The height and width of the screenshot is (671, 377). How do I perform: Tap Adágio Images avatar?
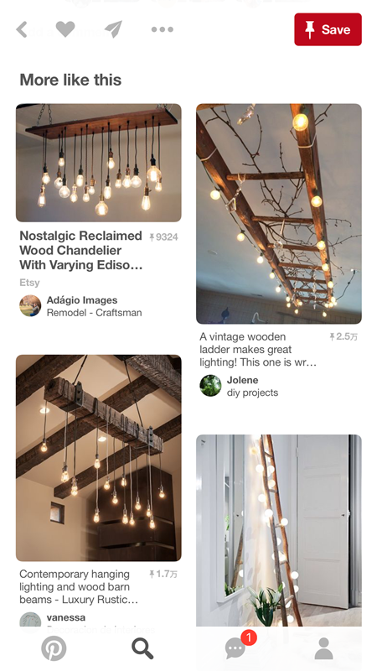(x=30, y=306)
